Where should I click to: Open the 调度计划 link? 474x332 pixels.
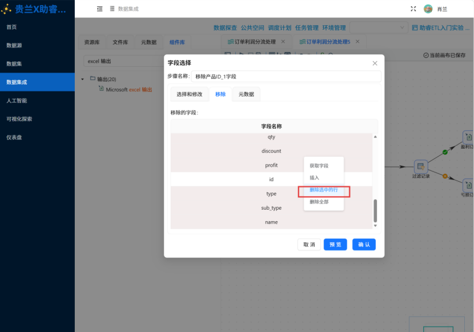280,28
